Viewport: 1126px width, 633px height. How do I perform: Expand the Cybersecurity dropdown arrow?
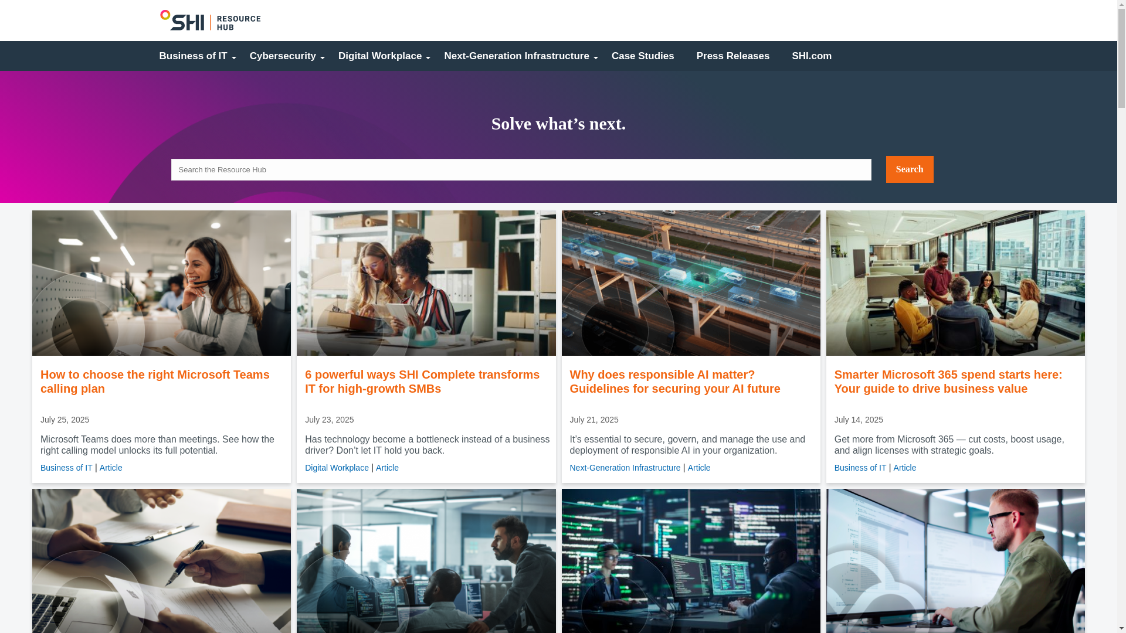tap(322, 57)
